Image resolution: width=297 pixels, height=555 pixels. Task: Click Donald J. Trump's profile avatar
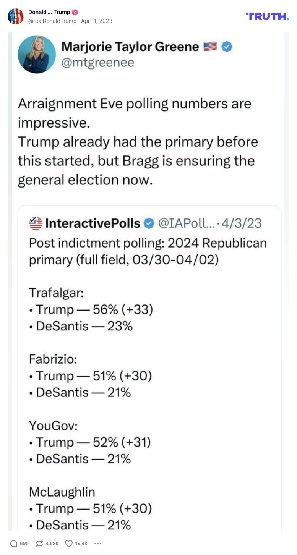16,16
